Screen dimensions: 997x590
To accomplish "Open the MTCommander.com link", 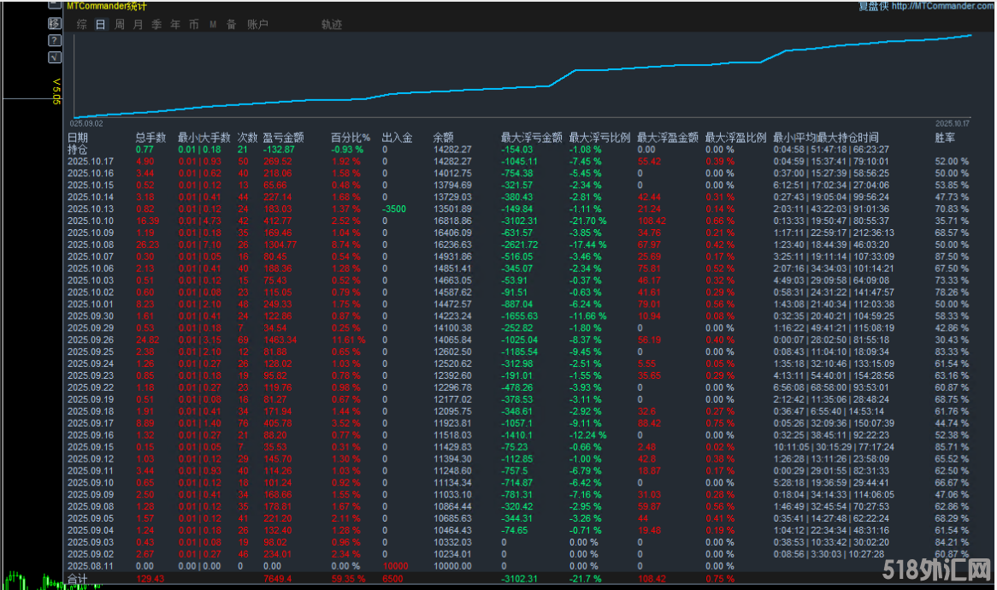I will (x=943, y=6).
